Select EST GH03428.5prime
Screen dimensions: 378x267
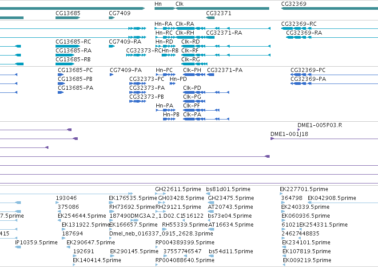pyautogui.click(x=162, y=203)
